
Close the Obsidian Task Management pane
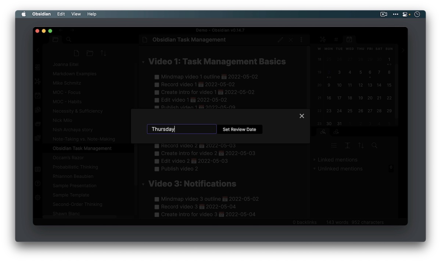coord(291,40)
